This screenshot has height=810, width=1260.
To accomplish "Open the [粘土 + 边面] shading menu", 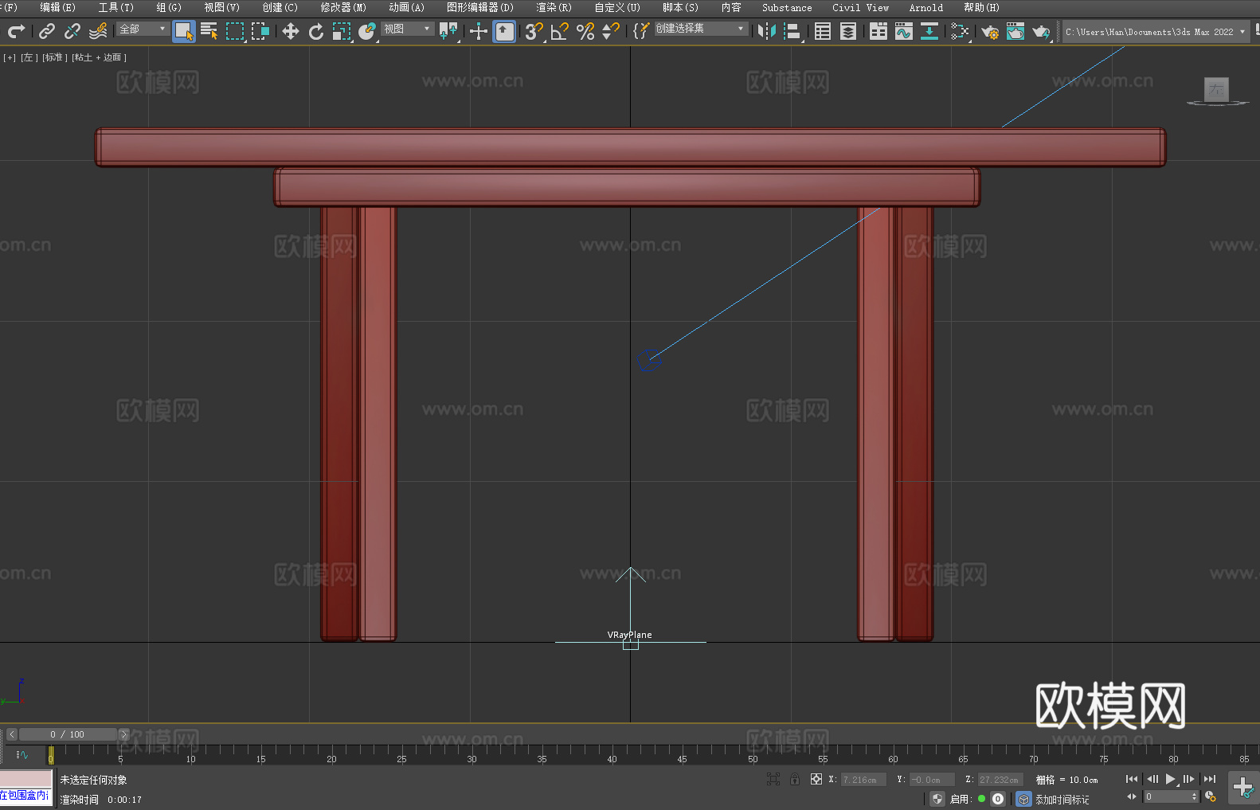I will coord(99,57).
